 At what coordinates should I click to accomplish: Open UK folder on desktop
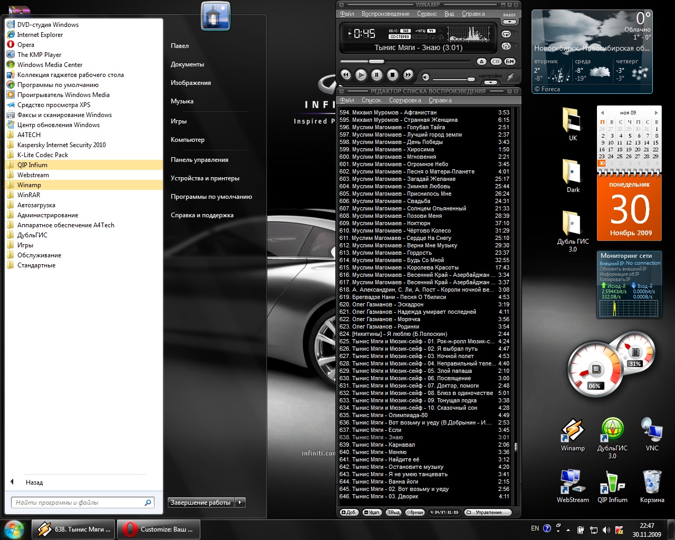(x=573, y=124)
